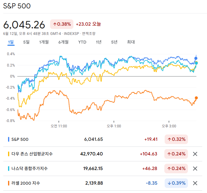The height and width of the screenshot is (193, 207).
Task: Click the 오전 11:00 axis label
Action: [59, 126]
